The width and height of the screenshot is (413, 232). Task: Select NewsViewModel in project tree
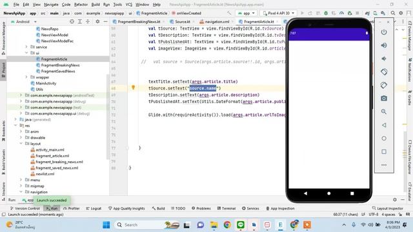pos(54,35)
